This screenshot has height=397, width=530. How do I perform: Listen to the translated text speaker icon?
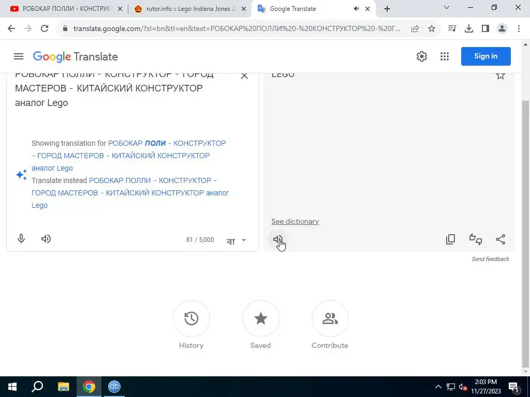click(x=278, y=239)
